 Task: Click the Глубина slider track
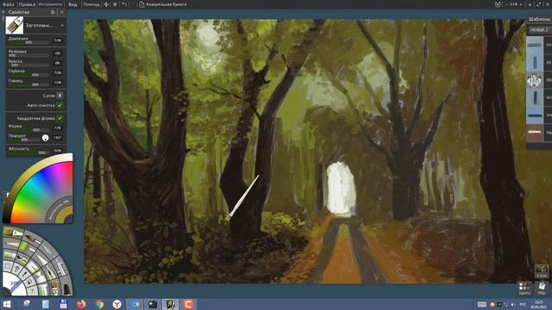pyautogui.click(x=28, y=75)
